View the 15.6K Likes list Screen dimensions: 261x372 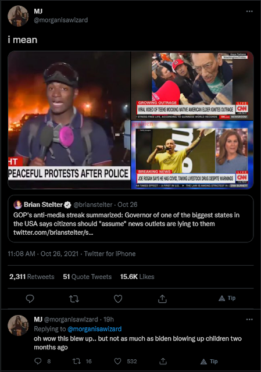coord(137,277)
